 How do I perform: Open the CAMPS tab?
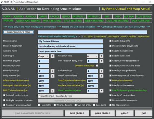(x=43, y=17)
